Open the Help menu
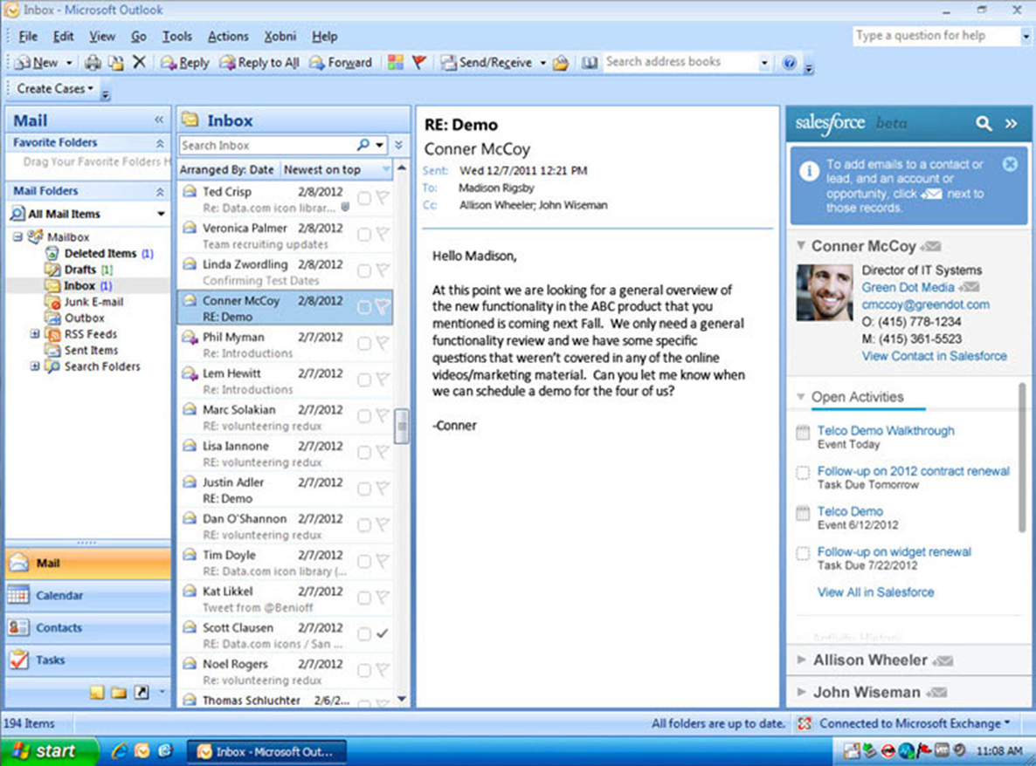Image resolution: width=1036 pixels, height=766 pixels. (x=324, y=37)
